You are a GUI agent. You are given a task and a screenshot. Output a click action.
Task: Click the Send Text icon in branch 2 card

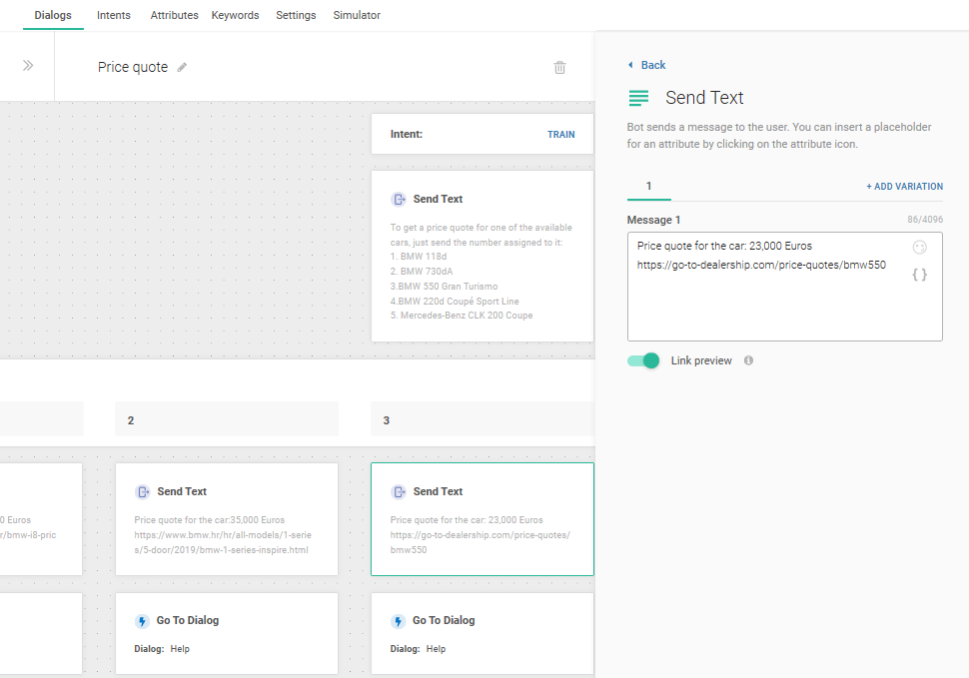[143, 492]
